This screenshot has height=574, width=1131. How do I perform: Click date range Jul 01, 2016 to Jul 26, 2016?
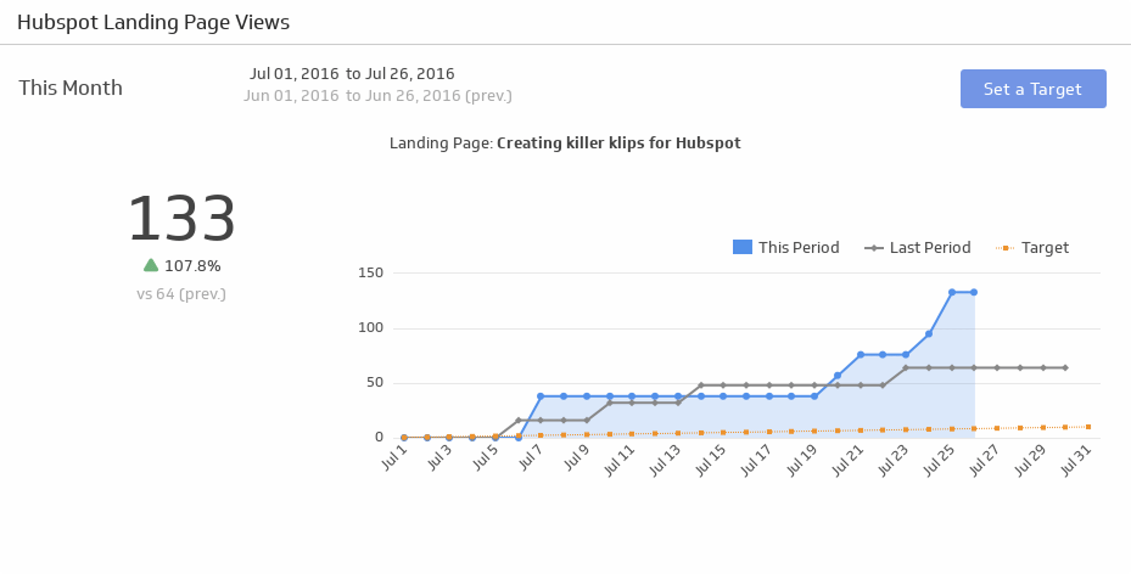(x=352, y=74)
